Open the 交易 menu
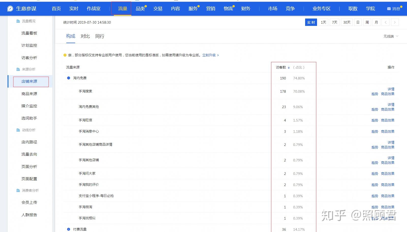 coord(158,9)
